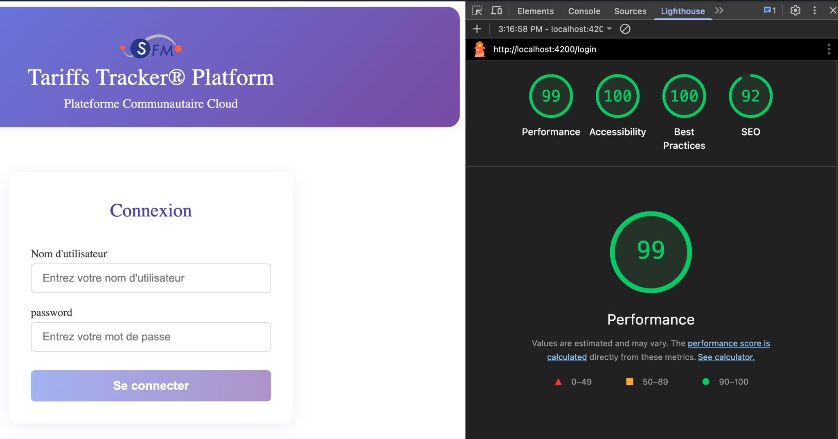Open the report timestamp dropdown

[610, 29]
